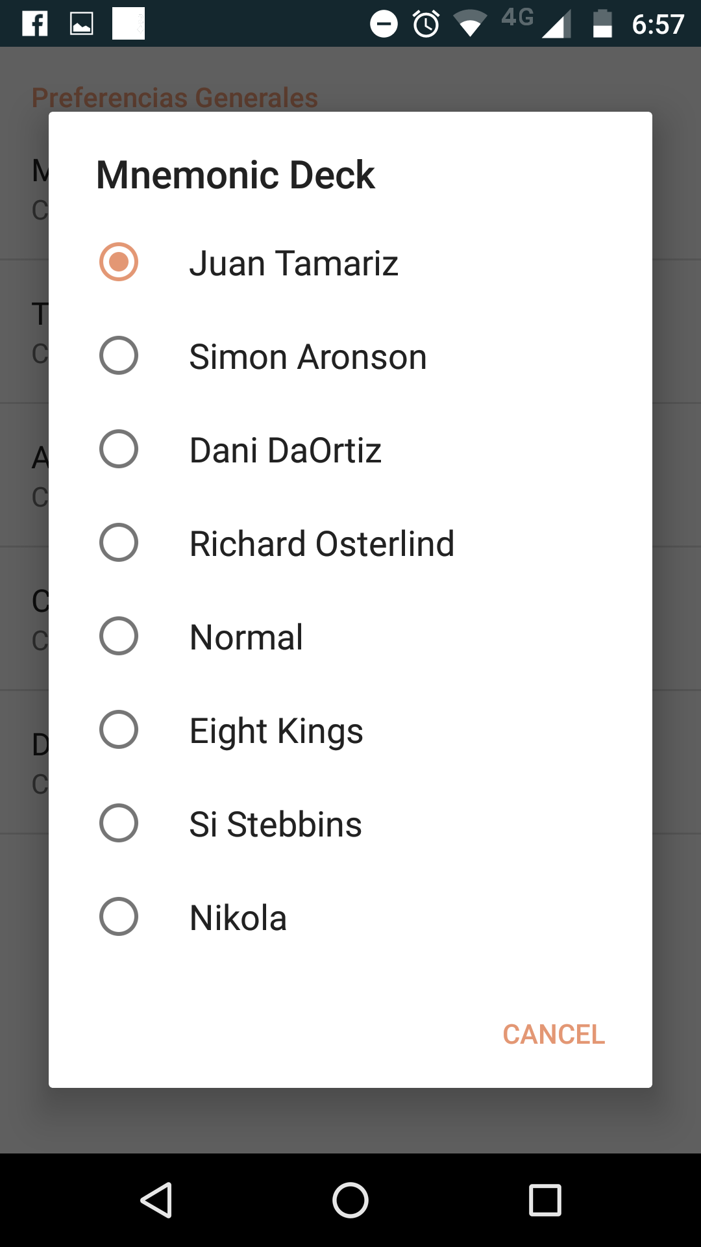
Task: Open the Facebook notification icon
Action: pos(36,25)
